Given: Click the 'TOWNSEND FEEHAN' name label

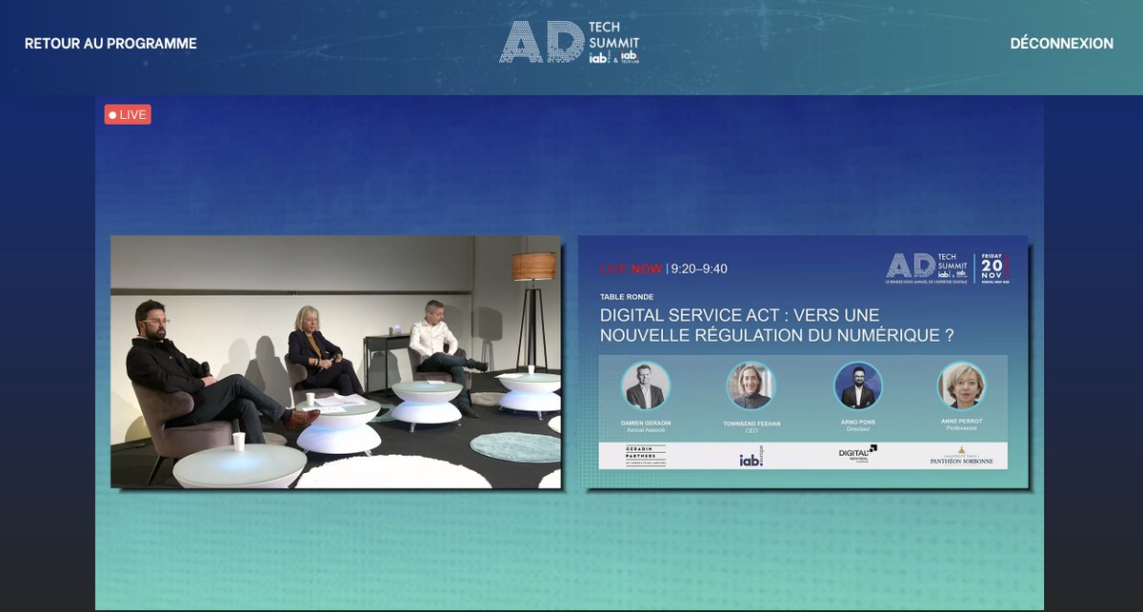Looking at the screenshot, I should pyautogui.click(x=752, y=423).
